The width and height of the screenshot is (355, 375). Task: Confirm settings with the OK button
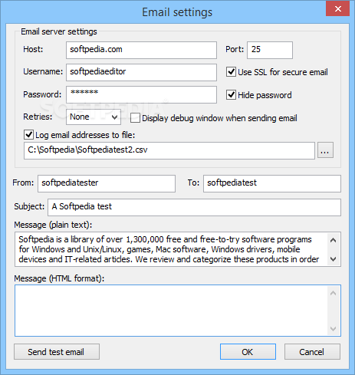tap(248, 352)
